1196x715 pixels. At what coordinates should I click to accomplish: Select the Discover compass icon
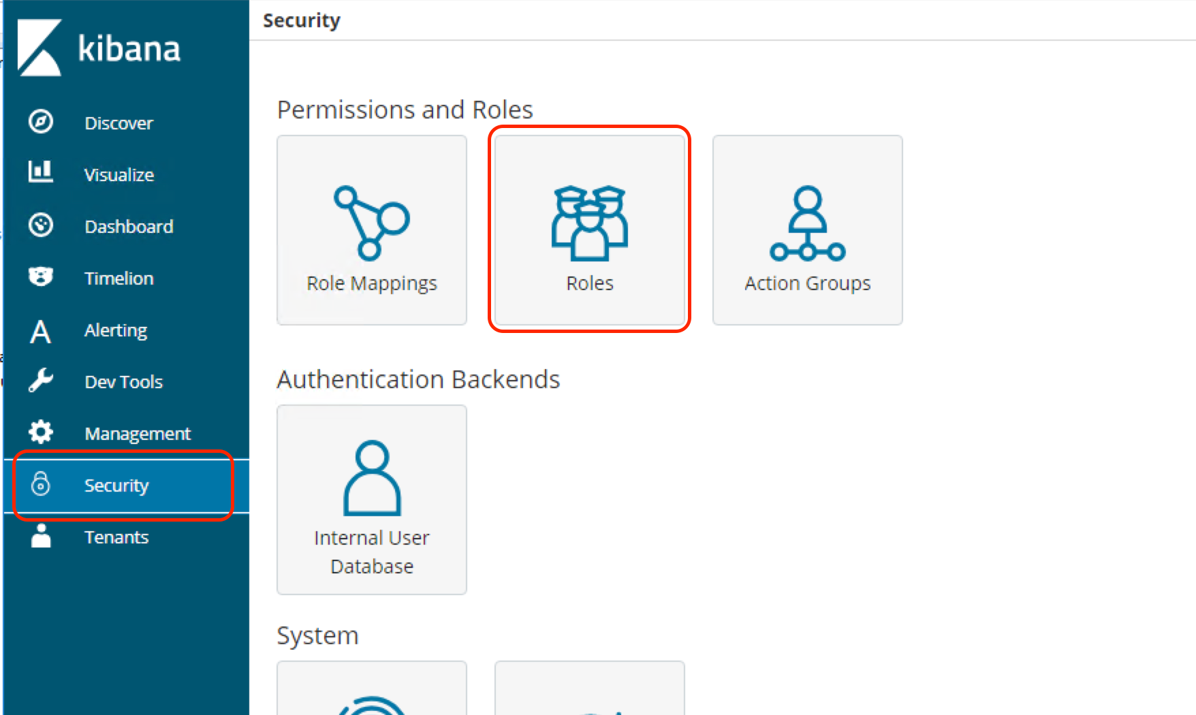click(41, 122)
